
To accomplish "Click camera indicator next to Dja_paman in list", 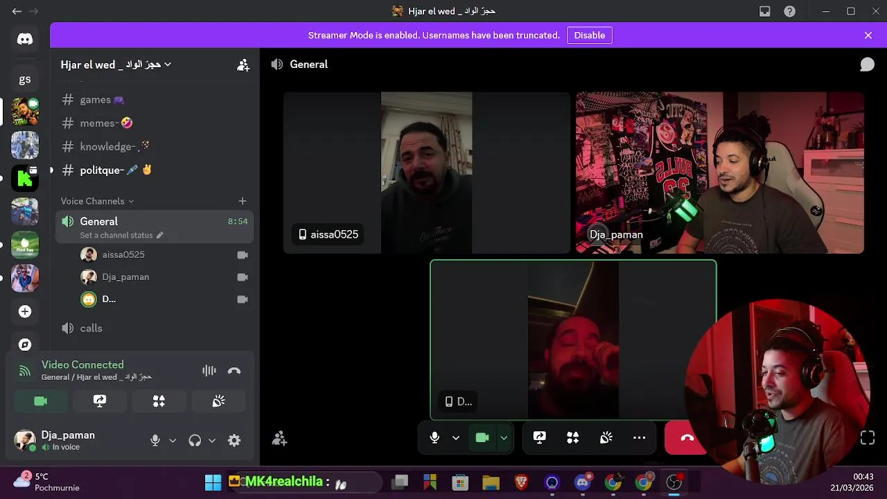I will tap(243, 277).
